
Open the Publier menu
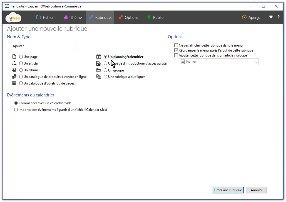tap(156, 17)
